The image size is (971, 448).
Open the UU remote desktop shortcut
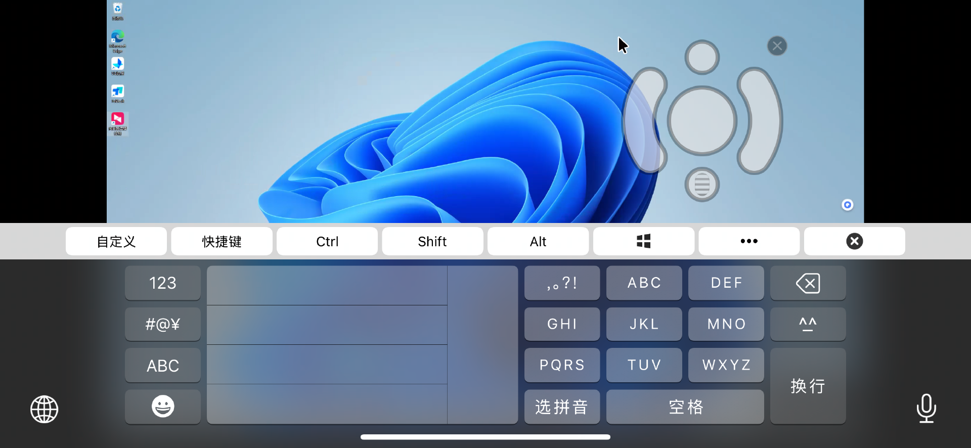(x=117, y=66)
